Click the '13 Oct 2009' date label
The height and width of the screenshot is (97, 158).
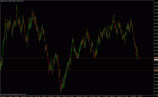[30, 96]
